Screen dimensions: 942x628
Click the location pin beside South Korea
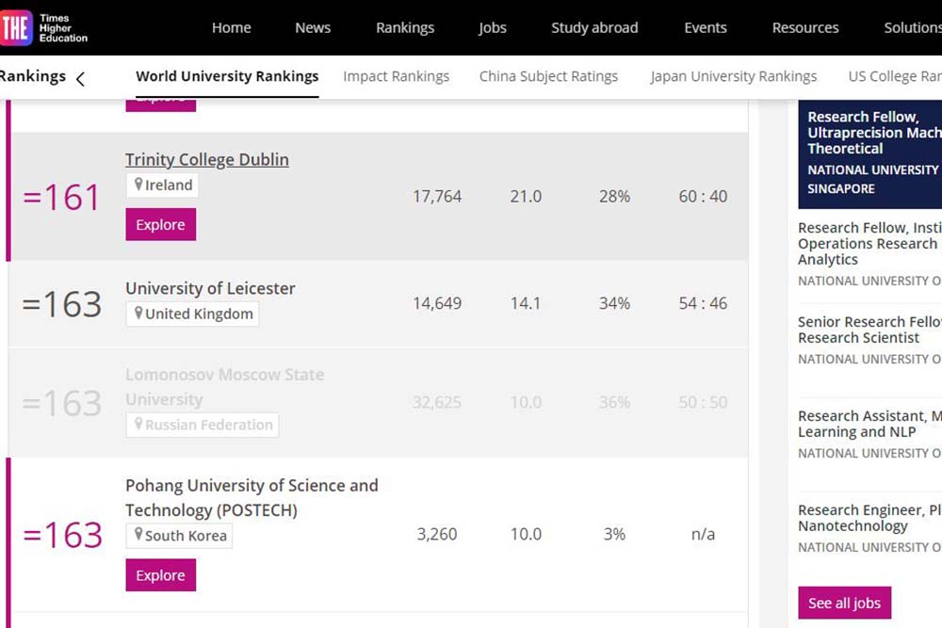click(138, 535)
